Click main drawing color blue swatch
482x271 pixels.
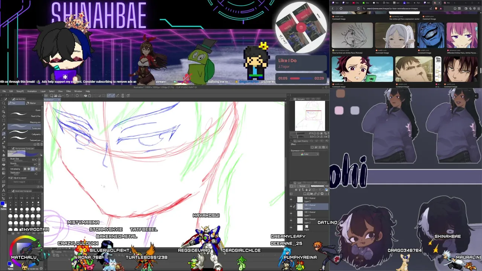tap(2, 203)
